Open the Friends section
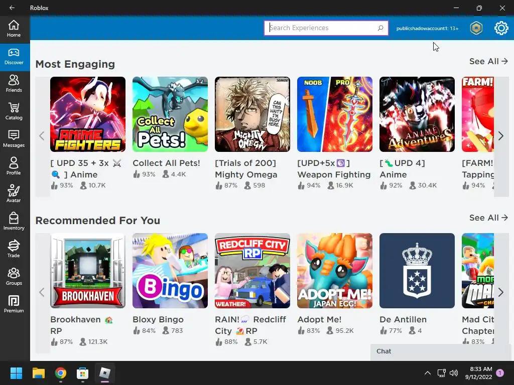Screen dimensions: 514x385 pos(14,84)
